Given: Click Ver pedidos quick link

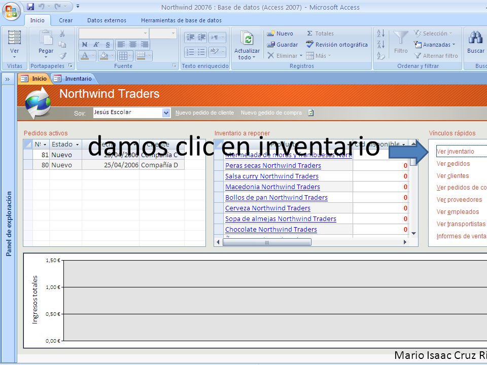Looking at the screenshot, I should 453,164.
